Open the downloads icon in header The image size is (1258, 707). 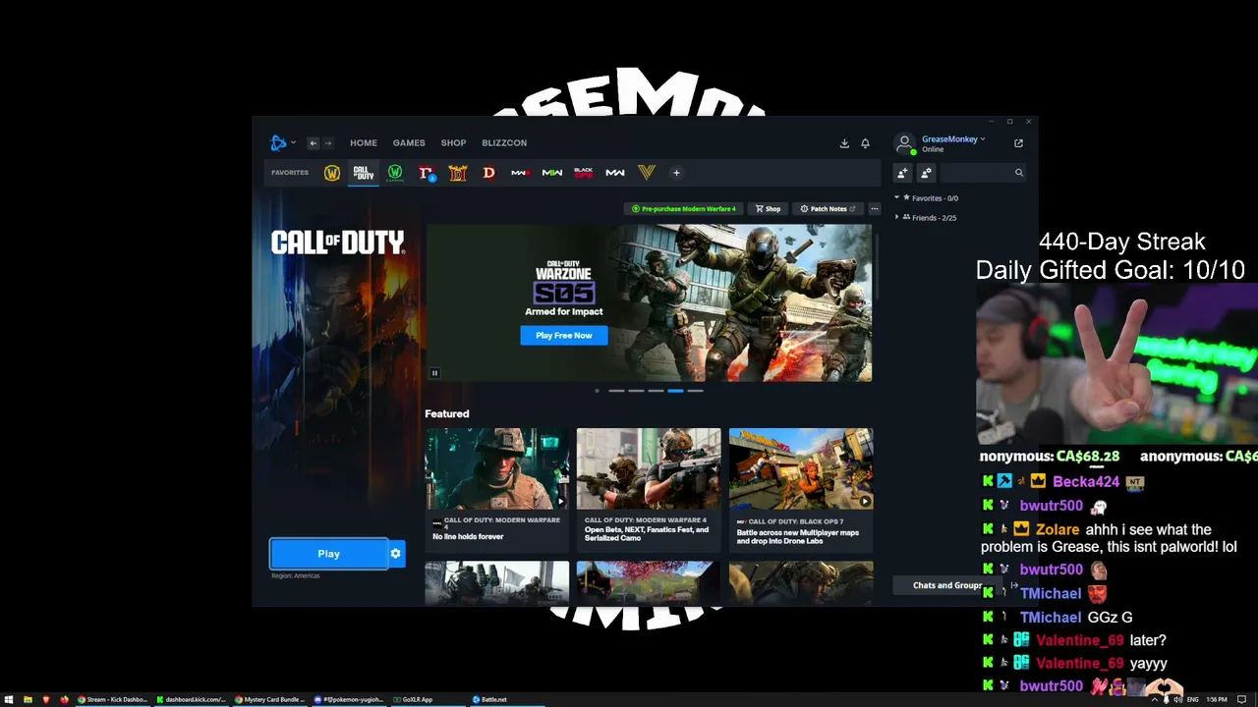pos(844,143)
